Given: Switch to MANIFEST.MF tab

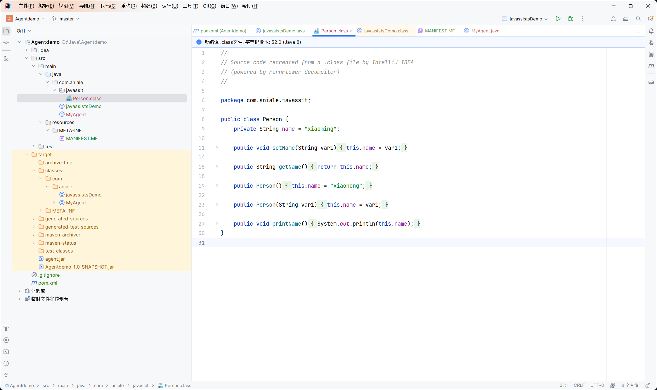Looking at the screenshot, I should [437, 31].
